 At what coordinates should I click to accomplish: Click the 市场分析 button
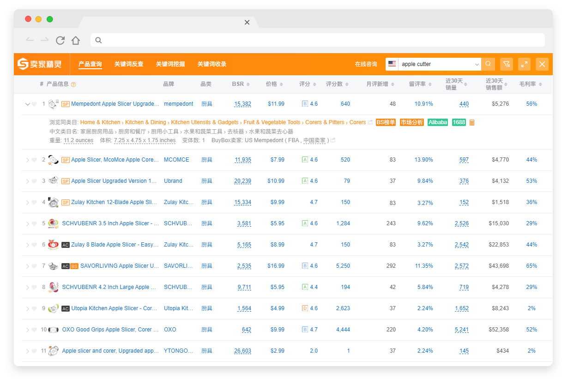[x=411, y=122]
